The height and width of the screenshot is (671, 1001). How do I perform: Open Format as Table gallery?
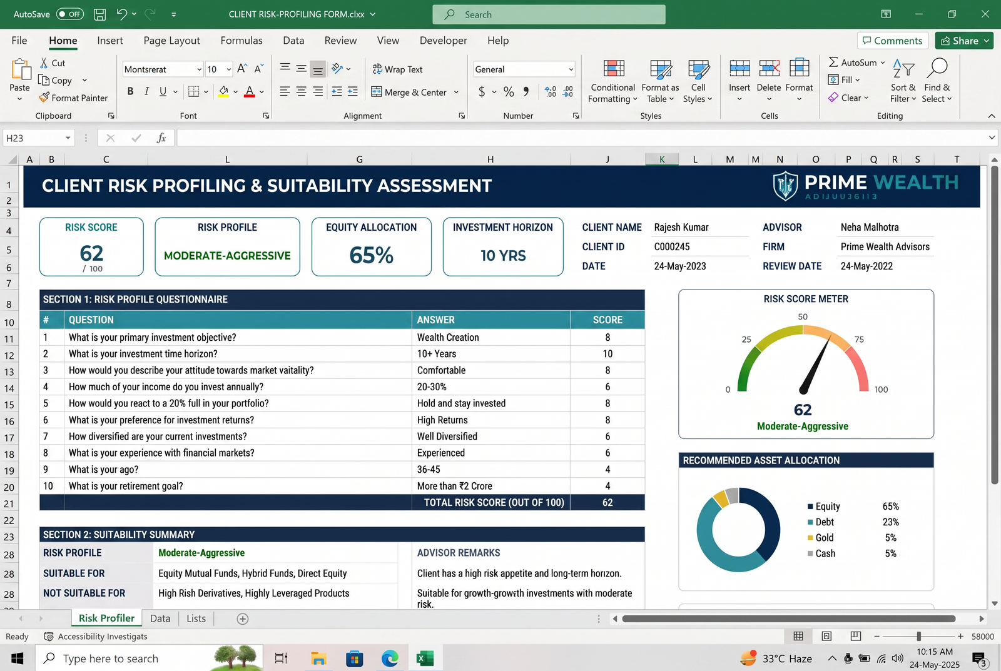click(660, 81)
